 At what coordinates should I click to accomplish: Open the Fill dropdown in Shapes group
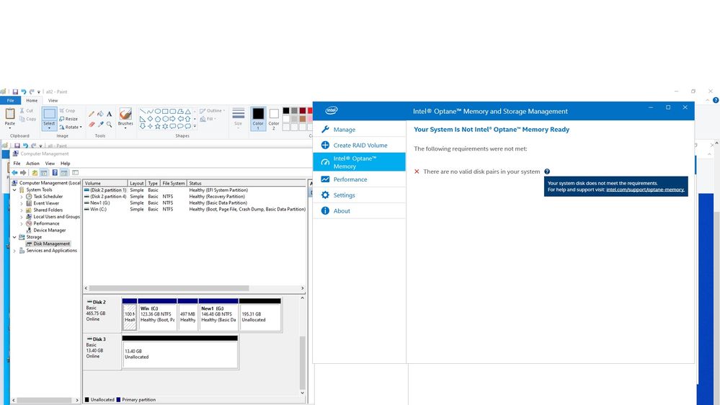[x=208, y=119]
